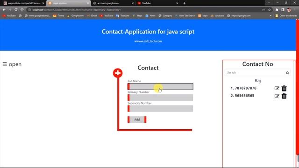Open the Chrome profile avatar
The width and height of the screenshot is (299, 168).
click(289, 10)
